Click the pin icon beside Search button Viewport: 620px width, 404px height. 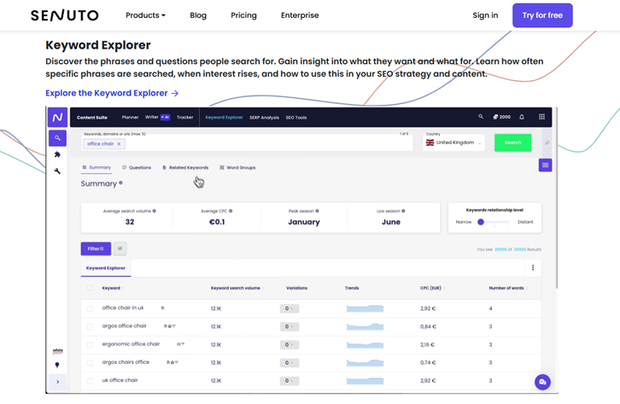point(547,142)
